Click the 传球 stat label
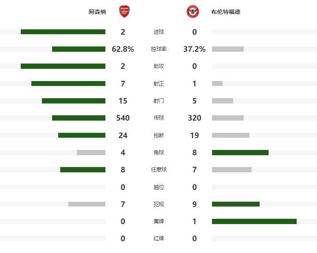317x253 pixels. pyautogui.click(x=159, y=118)
